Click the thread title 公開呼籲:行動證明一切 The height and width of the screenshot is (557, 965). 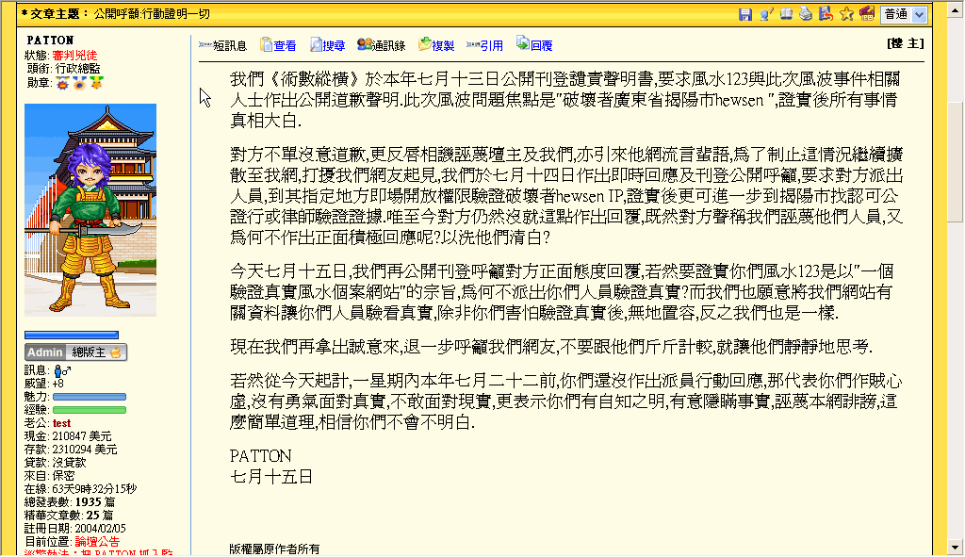154,13
